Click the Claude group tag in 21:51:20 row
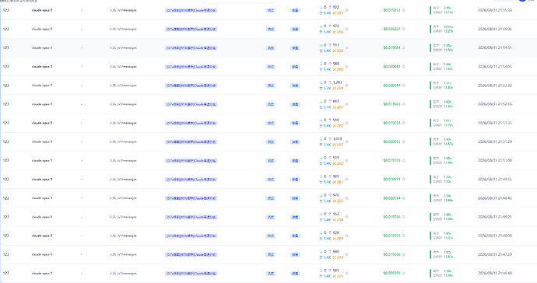Viewport: 537px width, 283px height. coord(191,142)
